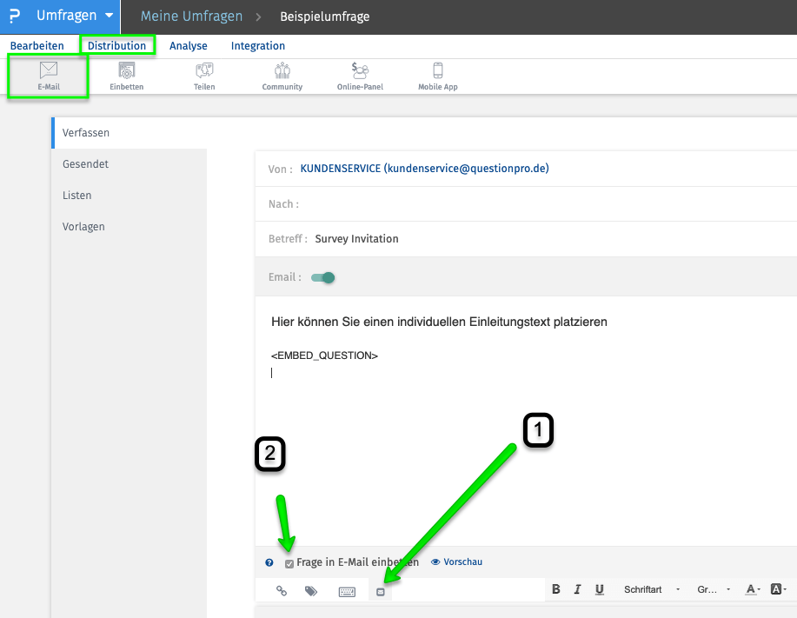Image resolution: width=797 pixels, height=618 pixels.
Task: Select Verfassen in the sidebar
Action: [130, 133]
